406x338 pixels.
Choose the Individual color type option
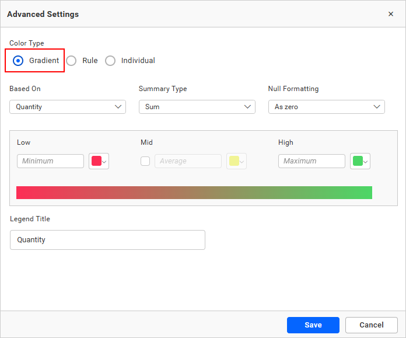click(110, 61)
